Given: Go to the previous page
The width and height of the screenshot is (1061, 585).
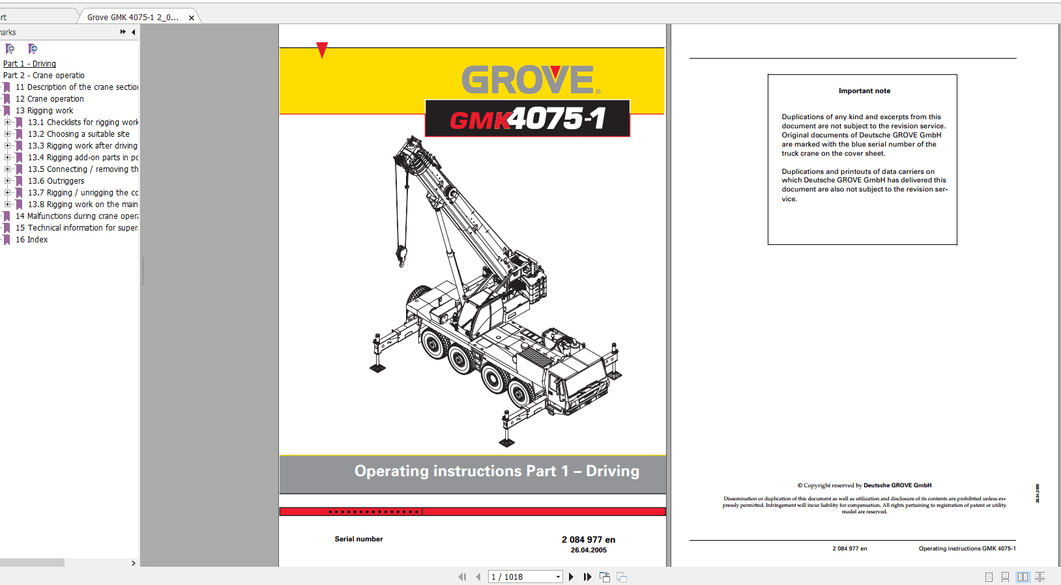Looking at the screenshot, I should [x=478, y=577].
